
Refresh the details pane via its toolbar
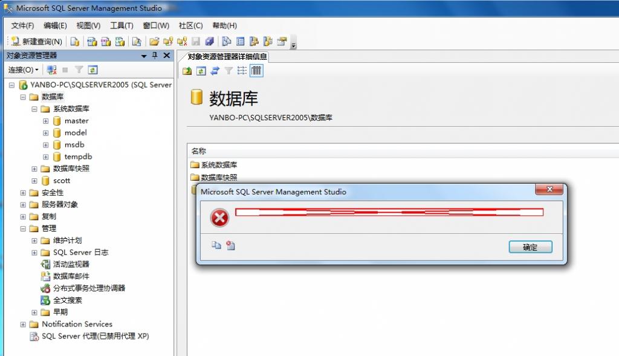201,71
